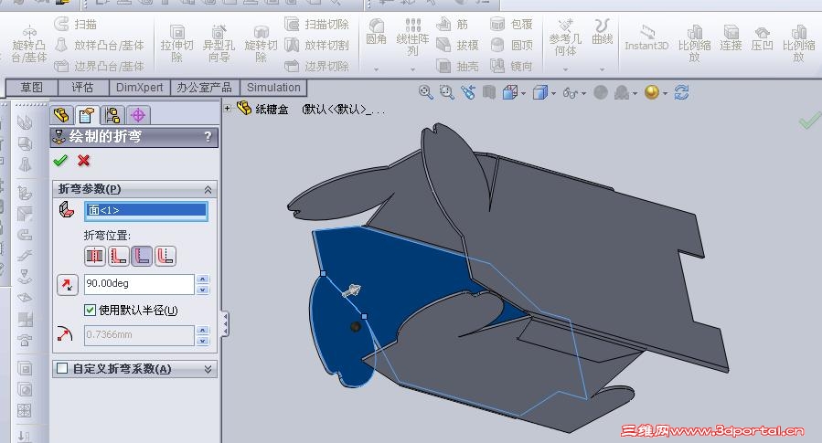
Task: Open the DimXpertManager crosshair tab
Action: click(x=138, y=115)
